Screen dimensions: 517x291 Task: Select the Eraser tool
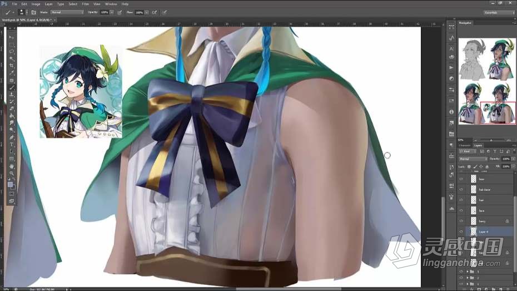(12, 109)
